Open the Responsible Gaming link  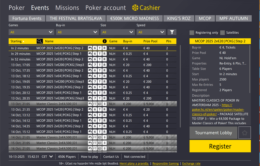click(x=166, y=164)
